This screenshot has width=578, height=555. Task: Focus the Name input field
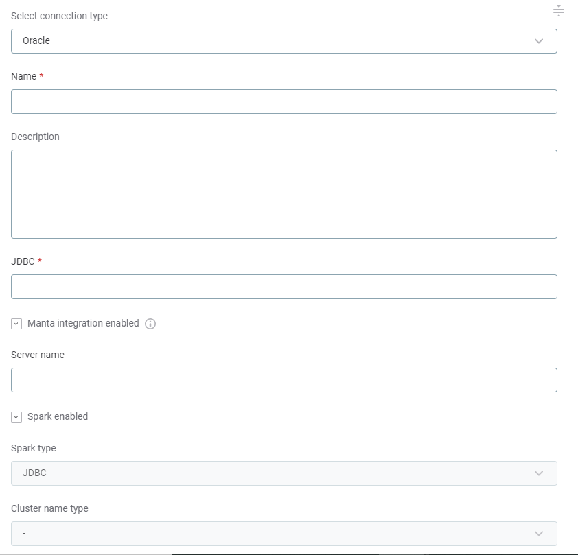pyautogui.click(x=284, y=102)
